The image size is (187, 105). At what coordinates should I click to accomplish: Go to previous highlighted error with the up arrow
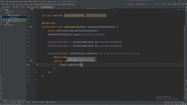click(x=182, y=10)
